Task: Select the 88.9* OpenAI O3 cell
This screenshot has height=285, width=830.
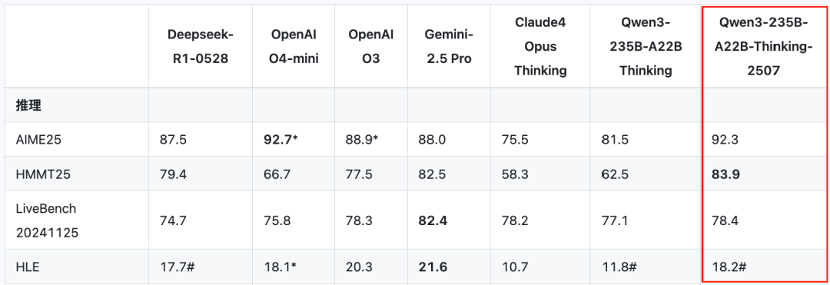Action: pyautogui.click(x=360, y=140)
